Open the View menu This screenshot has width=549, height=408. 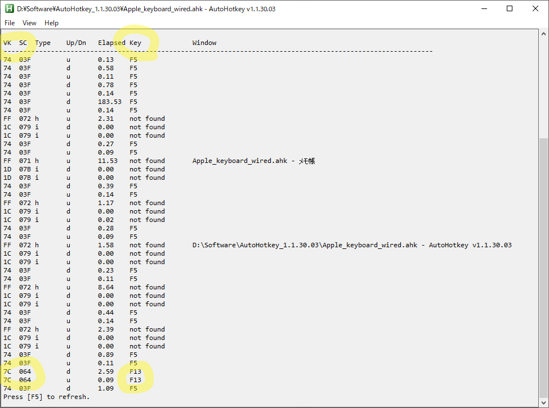pos(29,23)
